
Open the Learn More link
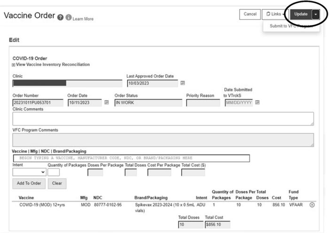point(83,19)
